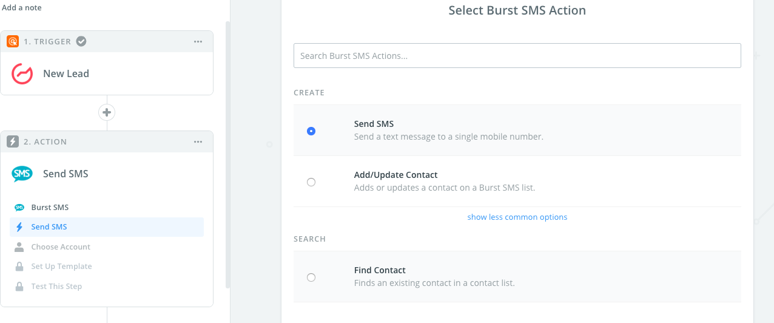Click the person icon beside Choose Account

point(19,247)
